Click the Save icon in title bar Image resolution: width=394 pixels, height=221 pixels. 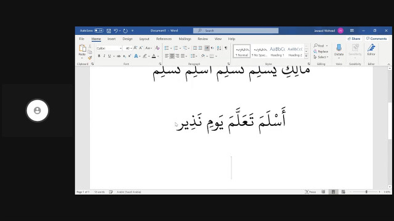coord(108,31)
